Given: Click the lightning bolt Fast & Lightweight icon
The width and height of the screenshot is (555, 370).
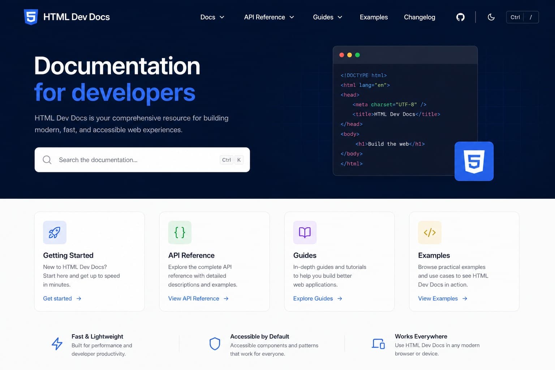Looking at the screenshot, I should 57,344.
